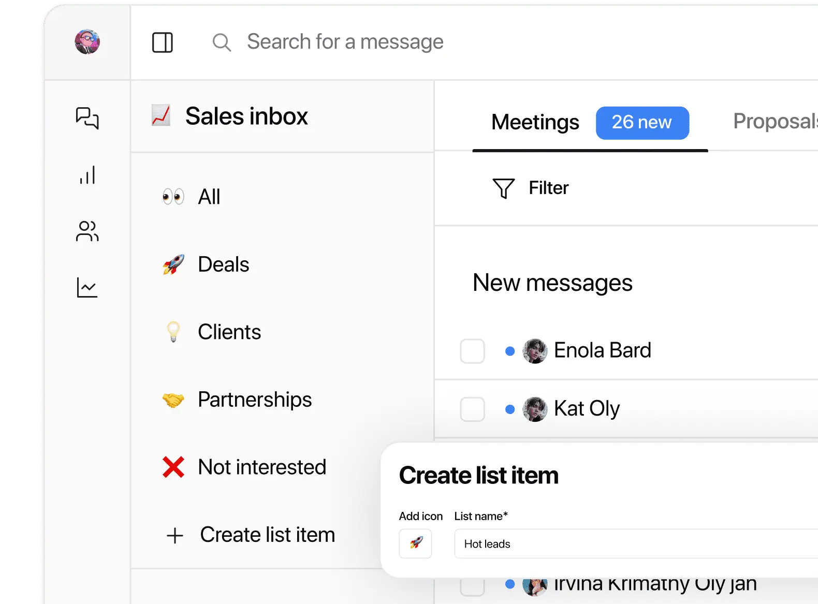Image resolution: width=818 pixels, height=604 pixels.
Task: Open the bar chart stats icon
Action: click(87, 175)
